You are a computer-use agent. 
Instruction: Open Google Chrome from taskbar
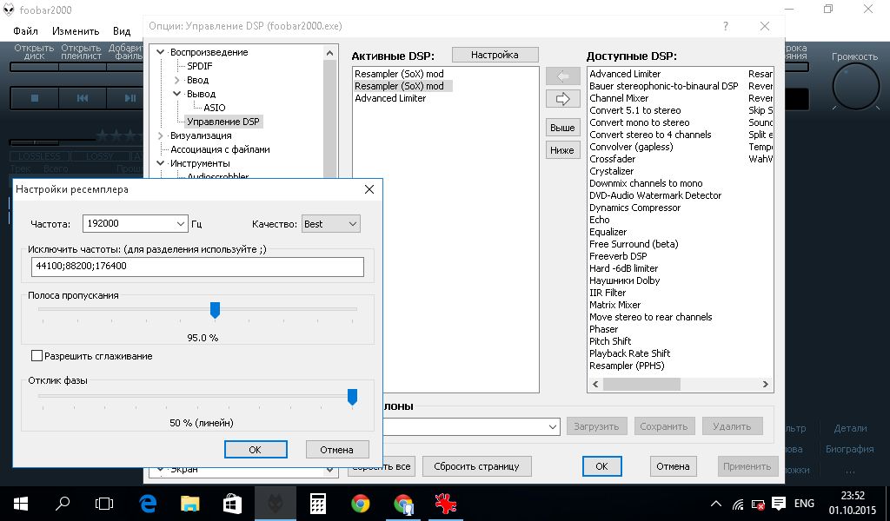361,504
